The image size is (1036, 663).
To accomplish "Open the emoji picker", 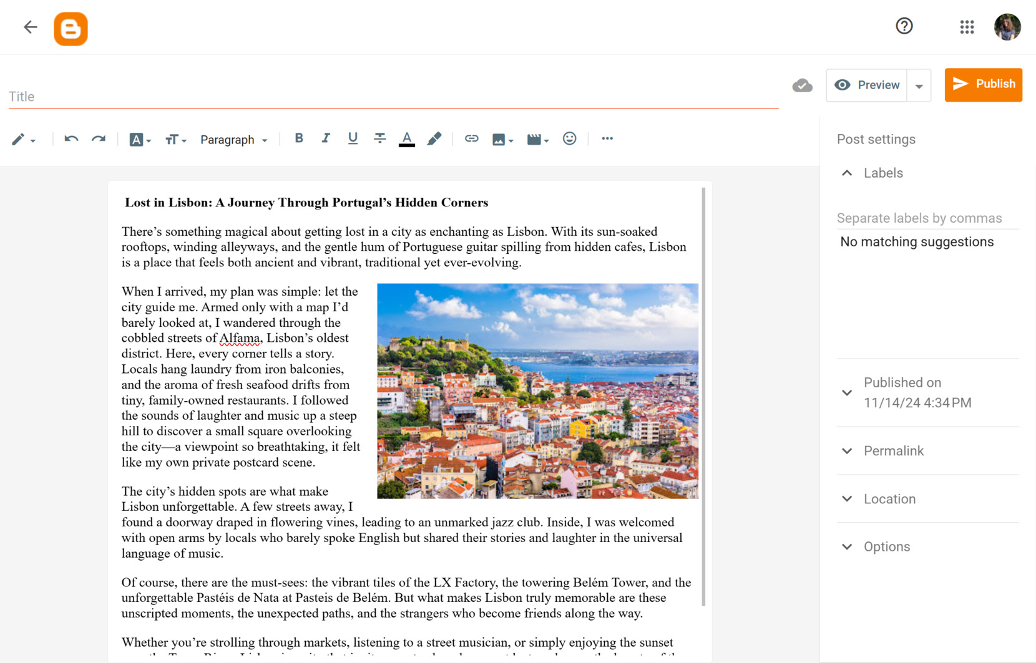I will click(x=569, y=138).
